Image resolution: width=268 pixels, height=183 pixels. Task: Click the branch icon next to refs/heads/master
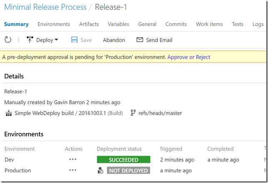(x=133, y=113)
